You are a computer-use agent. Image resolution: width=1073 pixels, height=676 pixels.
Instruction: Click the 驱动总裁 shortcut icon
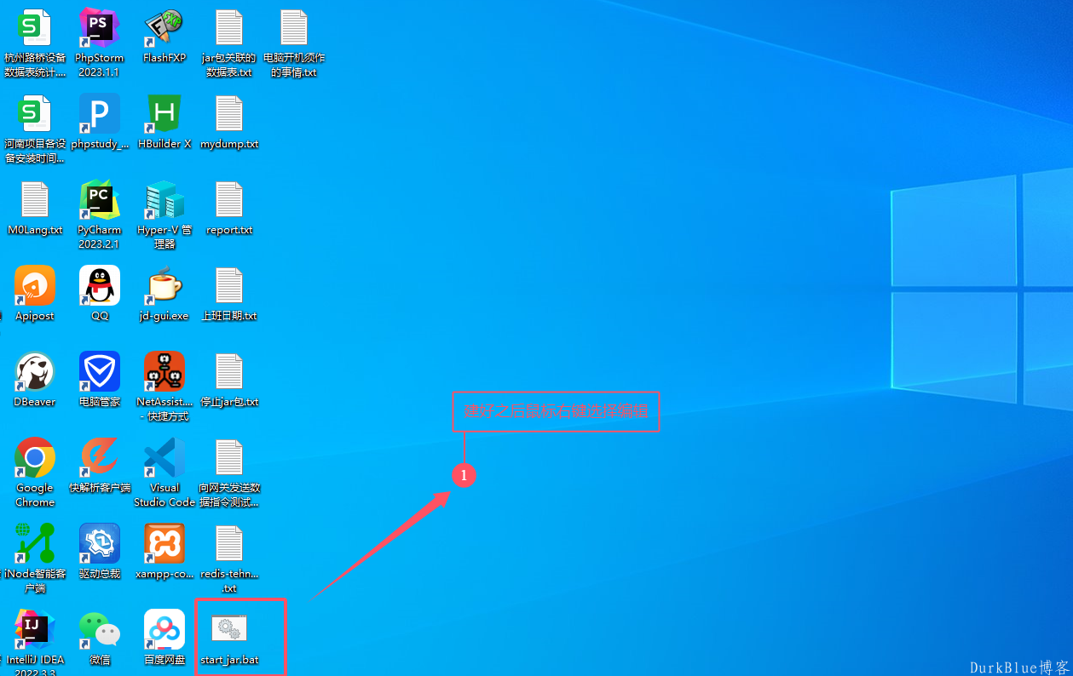pyautogui.click(x=100, y=544)
